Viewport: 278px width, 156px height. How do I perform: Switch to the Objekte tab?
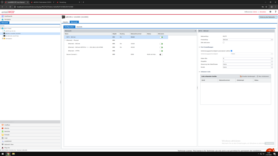(65, 22)
